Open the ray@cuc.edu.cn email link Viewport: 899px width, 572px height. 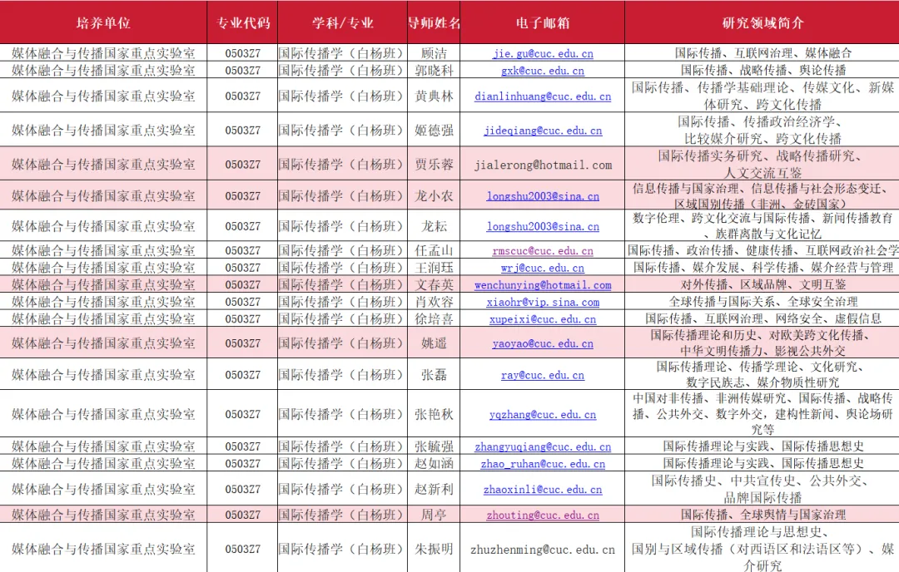(x=543, y=374)
